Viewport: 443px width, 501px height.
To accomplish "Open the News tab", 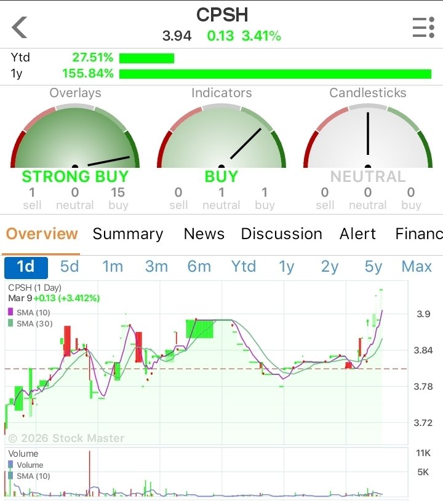I will [x=204, y=234].
